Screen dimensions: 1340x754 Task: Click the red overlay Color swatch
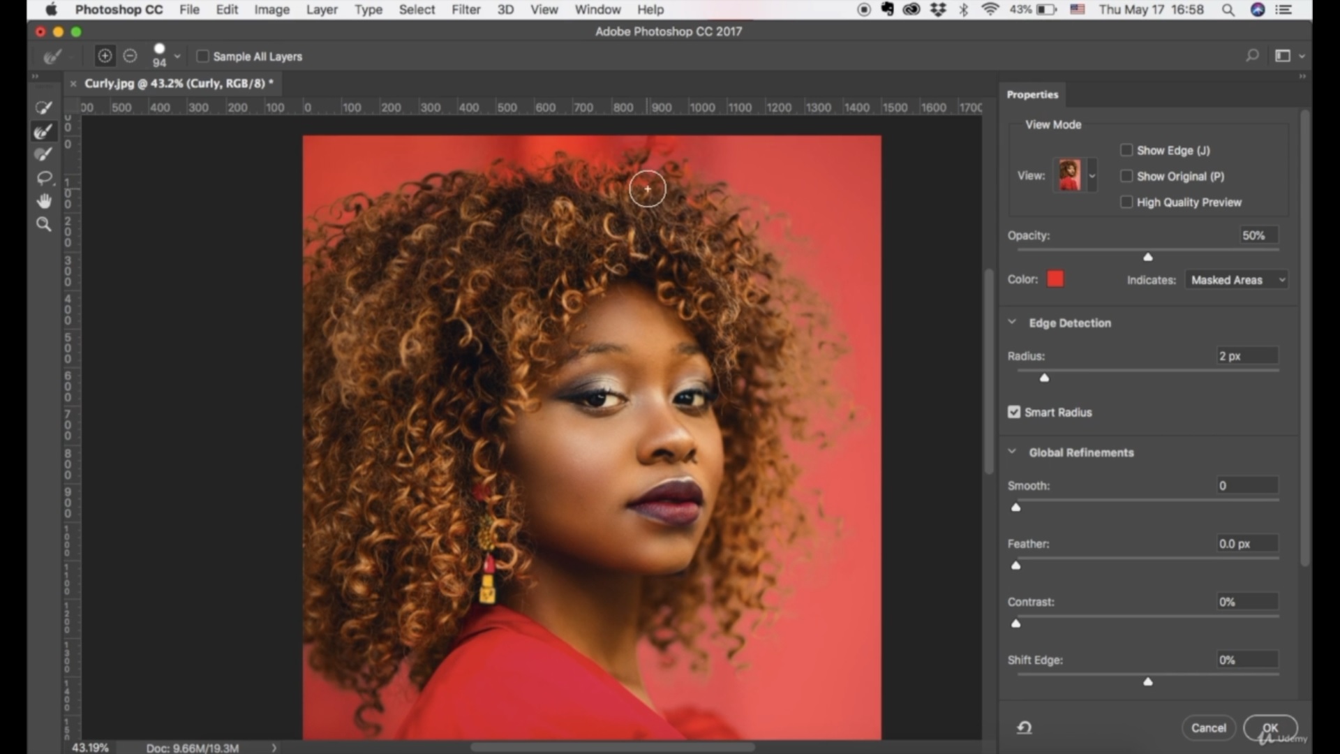(x=1055, y=279)
